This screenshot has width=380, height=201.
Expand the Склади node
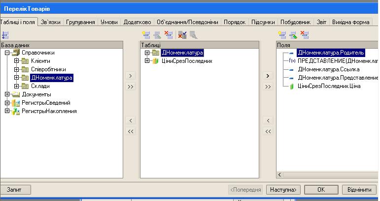[x=16, y=86]
